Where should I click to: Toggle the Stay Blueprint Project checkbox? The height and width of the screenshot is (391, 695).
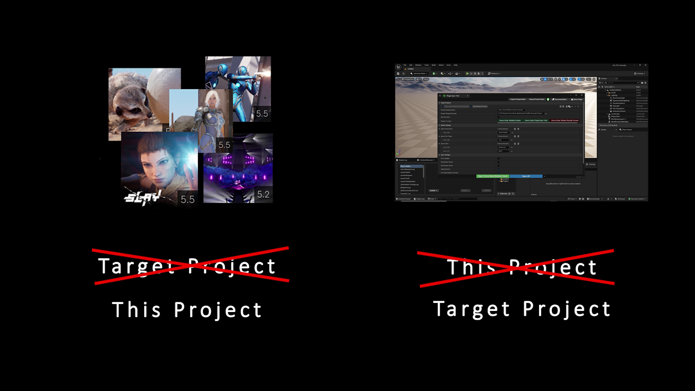471,106
